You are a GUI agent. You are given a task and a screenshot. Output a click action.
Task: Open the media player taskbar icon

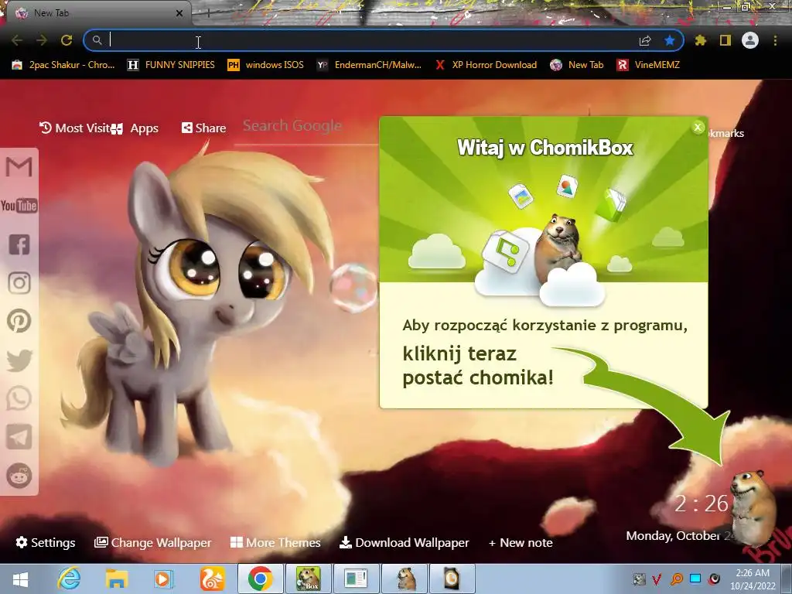pyautogui.click(x=163, y=579)
